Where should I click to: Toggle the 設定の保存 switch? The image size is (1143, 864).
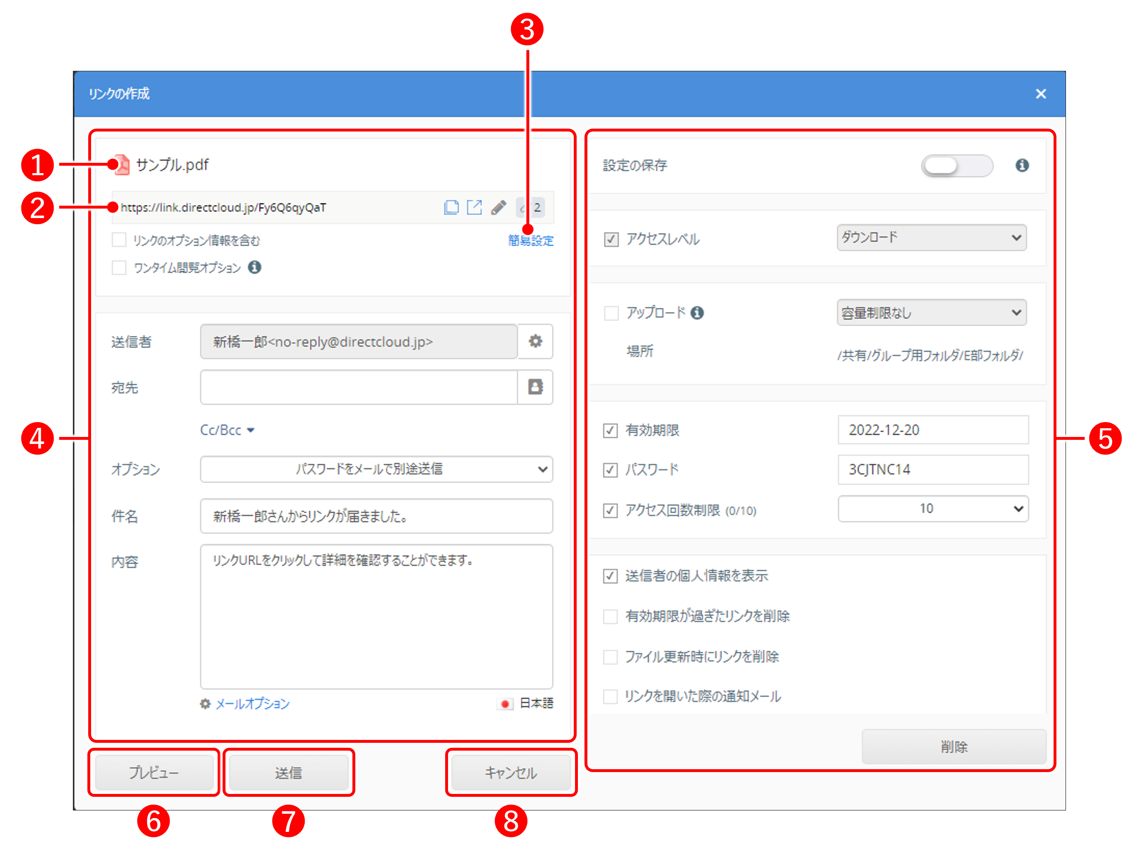click(957, 166)
